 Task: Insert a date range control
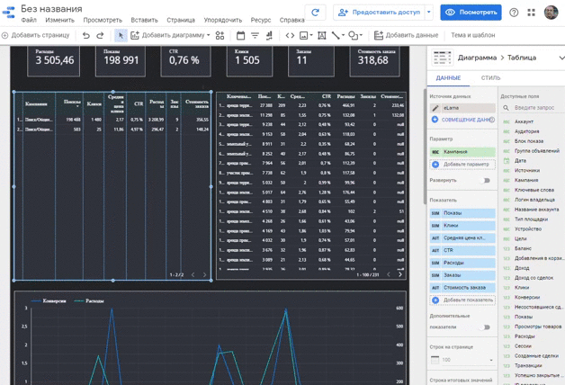pos(240,35)
